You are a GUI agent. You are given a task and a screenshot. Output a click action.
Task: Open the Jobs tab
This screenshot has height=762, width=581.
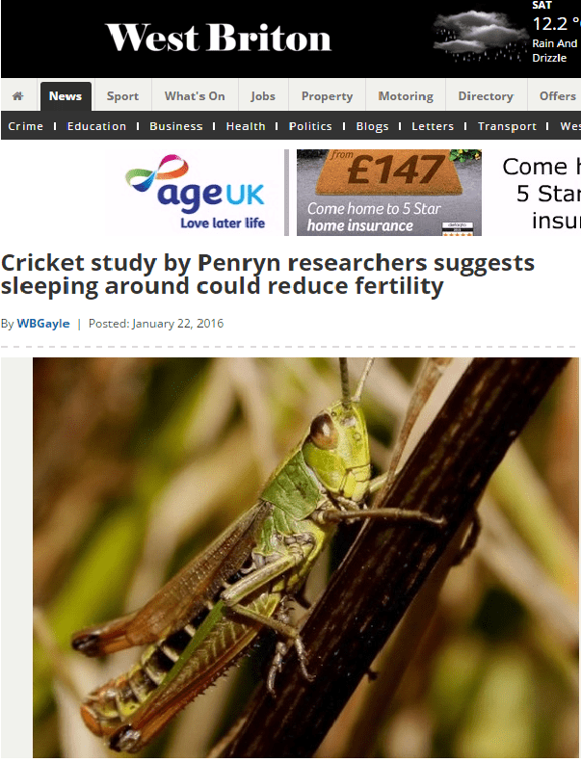pyautogui.click(x=263, y=96)
